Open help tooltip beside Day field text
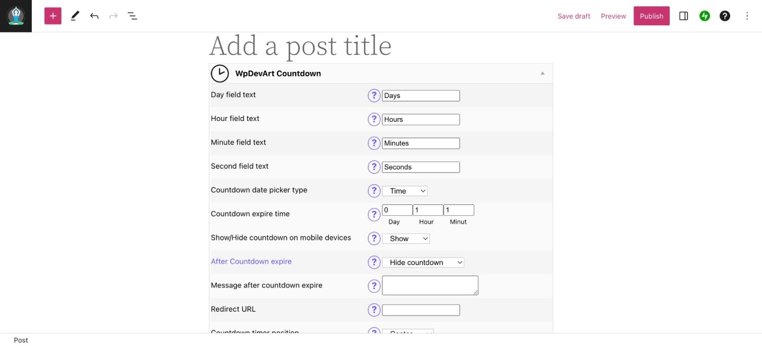762x346 pixels. pyautogui.click(x=374, y=95)
